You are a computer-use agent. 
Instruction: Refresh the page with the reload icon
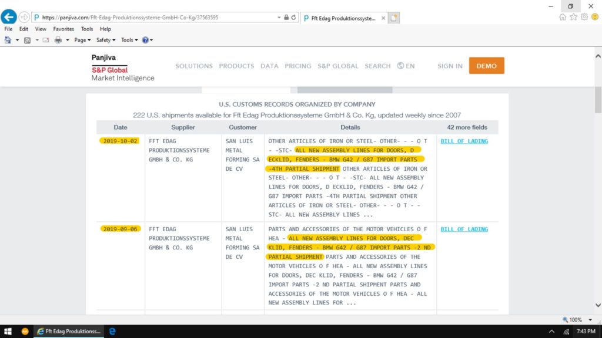click(x=294, y=17)
